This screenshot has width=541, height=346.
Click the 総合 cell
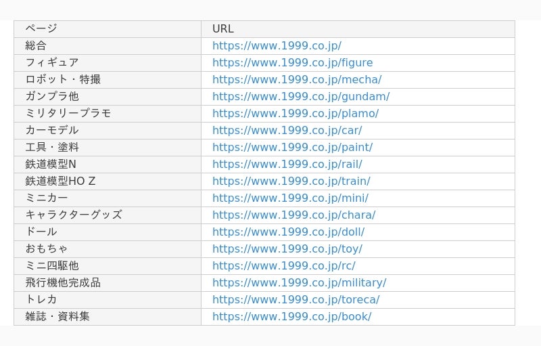108,46
